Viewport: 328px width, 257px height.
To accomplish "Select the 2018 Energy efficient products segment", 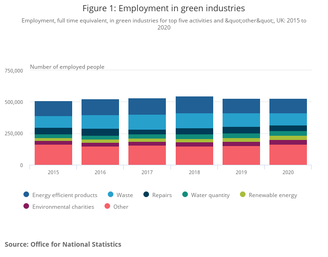I will (x=194, y=105).
